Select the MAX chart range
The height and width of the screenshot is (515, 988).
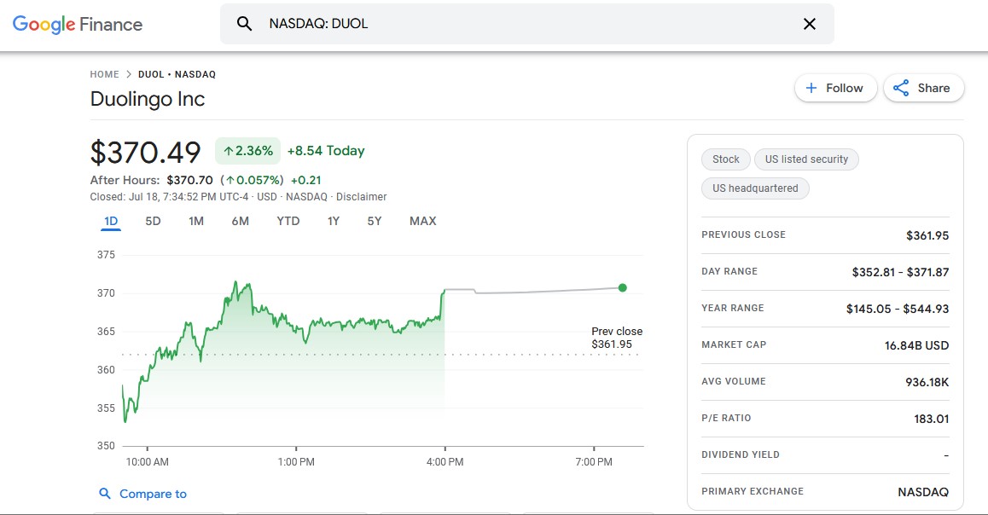(x=422, y=221)
